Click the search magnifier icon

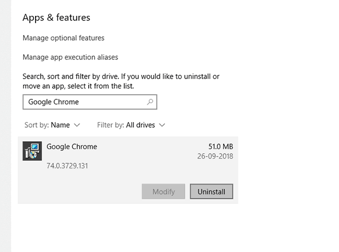click(x=150, y=102)
